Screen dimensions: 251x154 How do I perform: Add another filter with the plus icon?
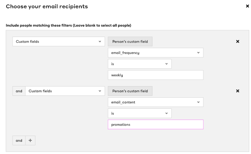point(30,141)
